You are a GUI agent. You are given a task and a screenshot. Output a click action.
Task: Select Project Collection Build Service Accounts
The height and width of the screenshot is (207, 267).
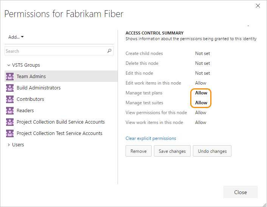(x=61, y=122)
